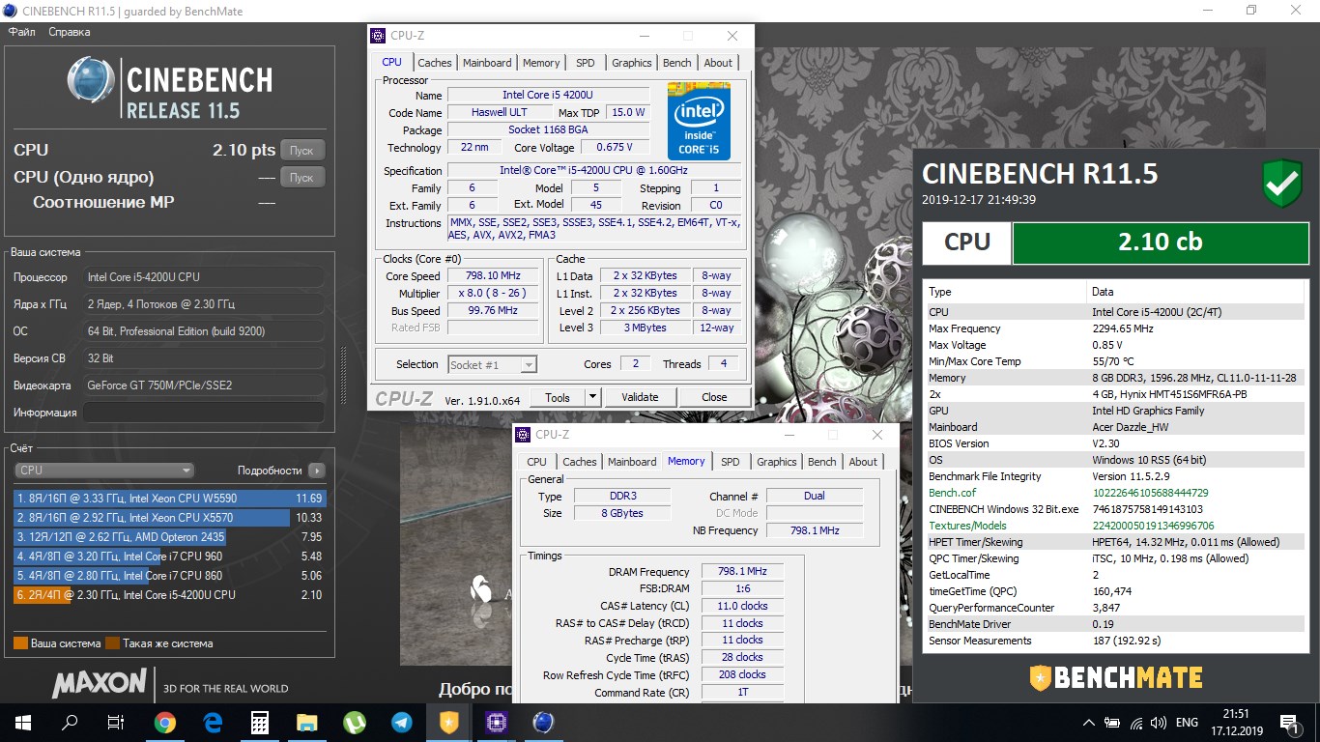Launch Microsoft Edge from the taskbar

coord(213,722)
